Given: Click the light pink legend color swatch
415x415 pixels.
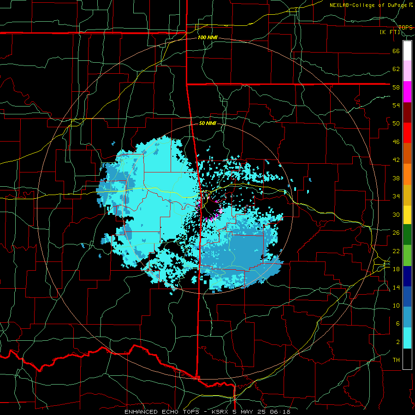Looking at the screenshot, I should [x=407, y=71].
